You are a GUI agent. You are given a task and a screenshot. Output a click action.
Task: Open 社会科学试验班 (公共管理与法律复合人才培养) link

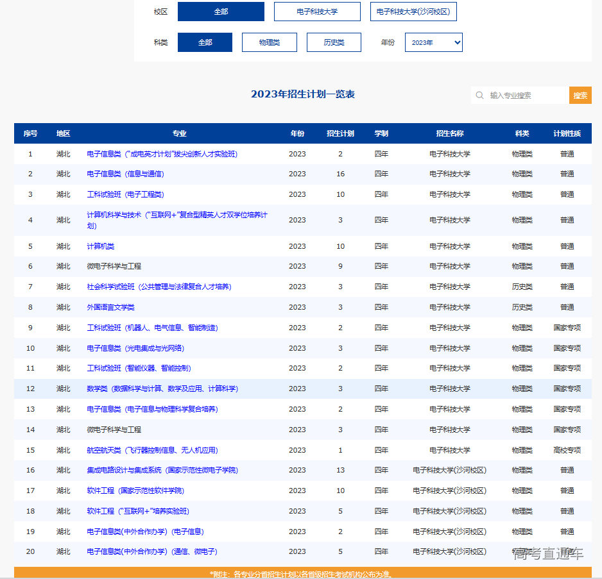pyautogui.click(x=159, y=287)
